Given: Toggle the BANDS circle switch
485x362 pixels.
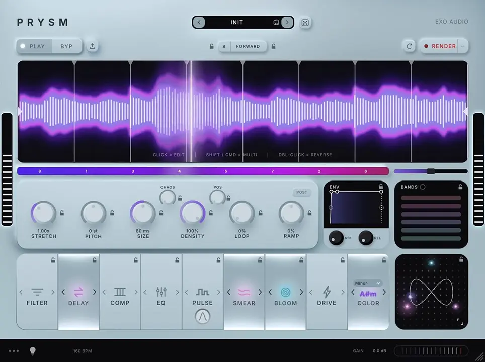Looking at the screenshot, I should [x=423, y=187].
